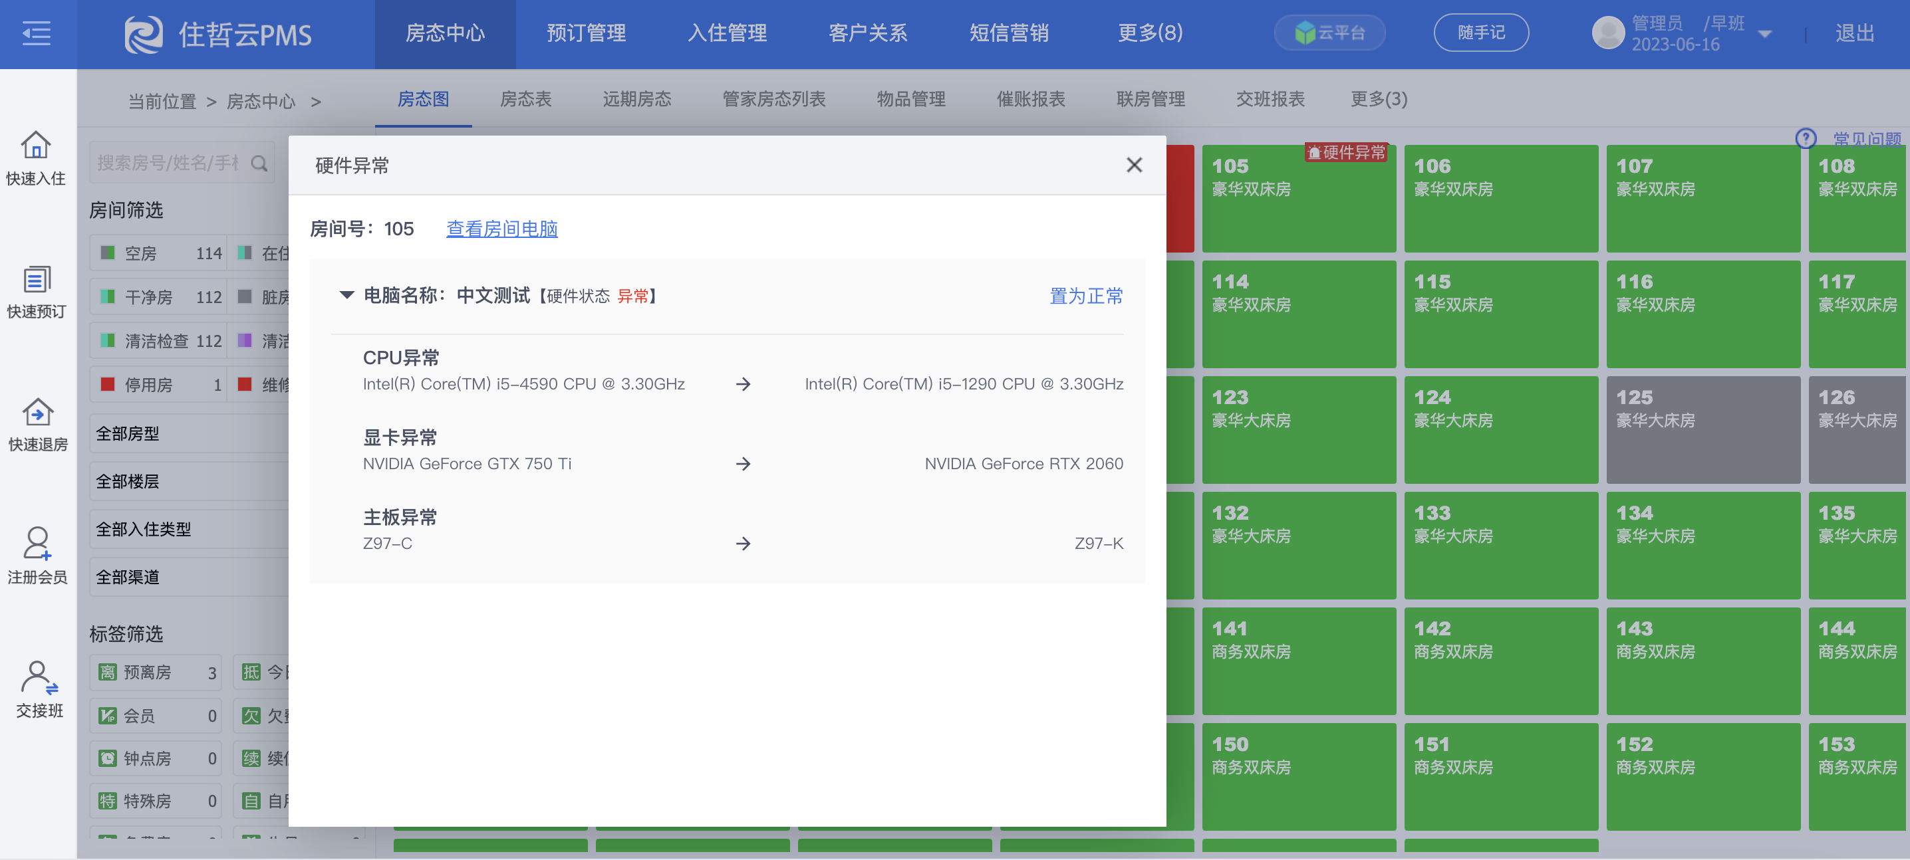Screen dimensions: 1910x860
Task: Open the 房态中心 main menu
Action: (445, 33)
